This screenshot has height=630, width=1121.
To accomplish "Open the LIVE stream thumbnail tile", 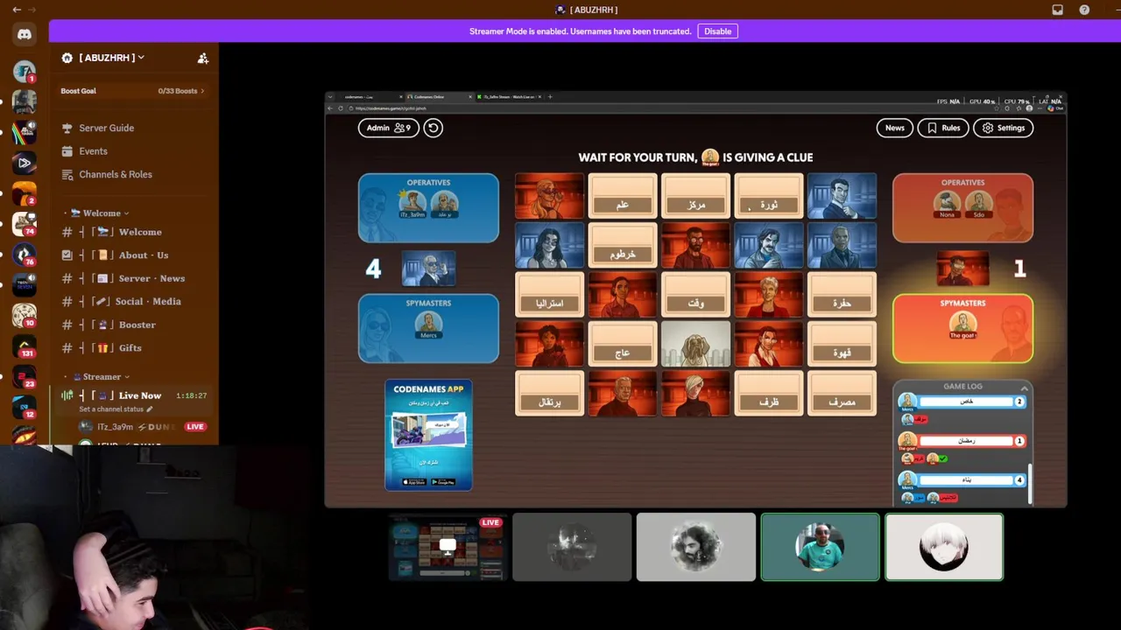I will click(x=448, y=547).
